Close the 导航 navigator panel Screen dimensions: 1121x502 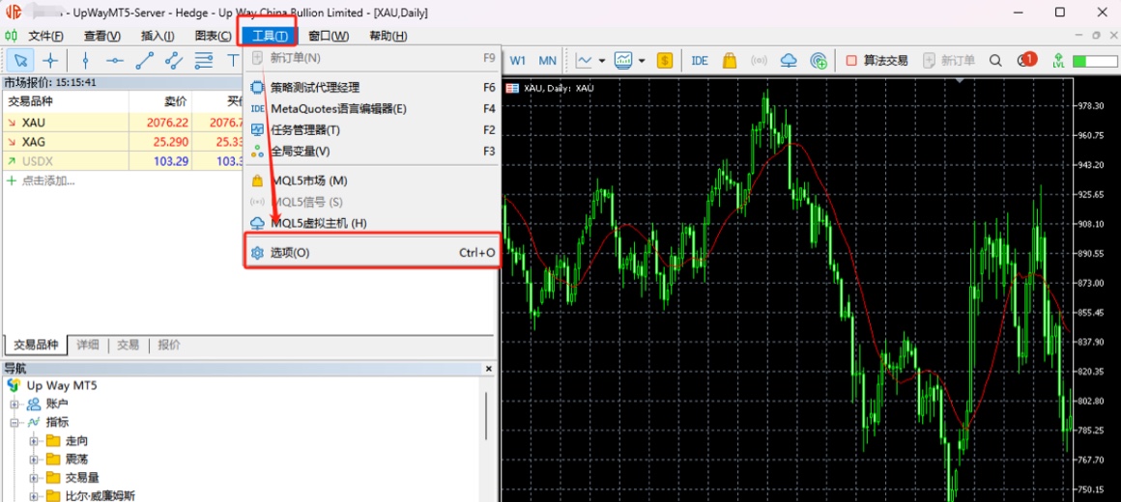489,369
